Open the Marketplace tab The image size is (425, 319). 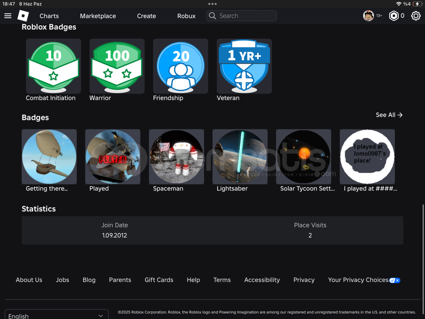98,16
